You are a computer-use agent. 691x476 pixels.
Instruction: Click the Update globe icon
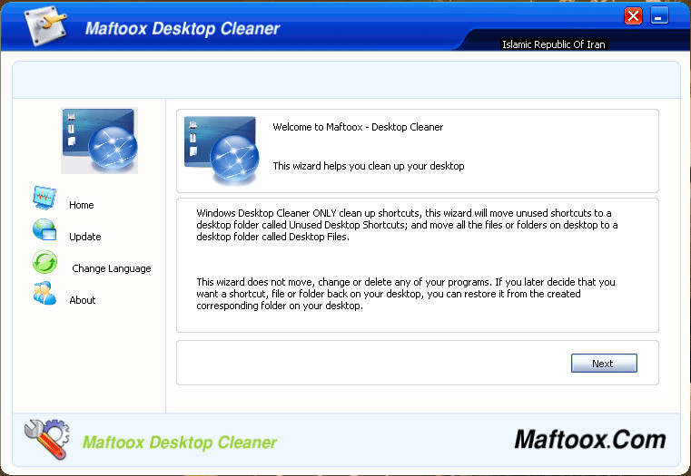pos(44,229)
